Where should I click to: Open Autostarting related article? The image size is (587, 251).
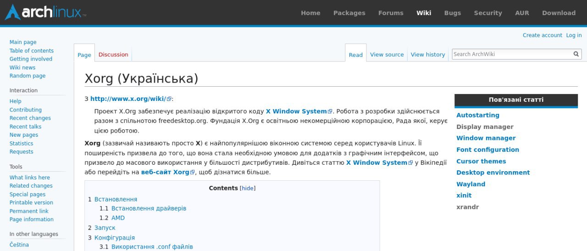[x=478, y=116]
